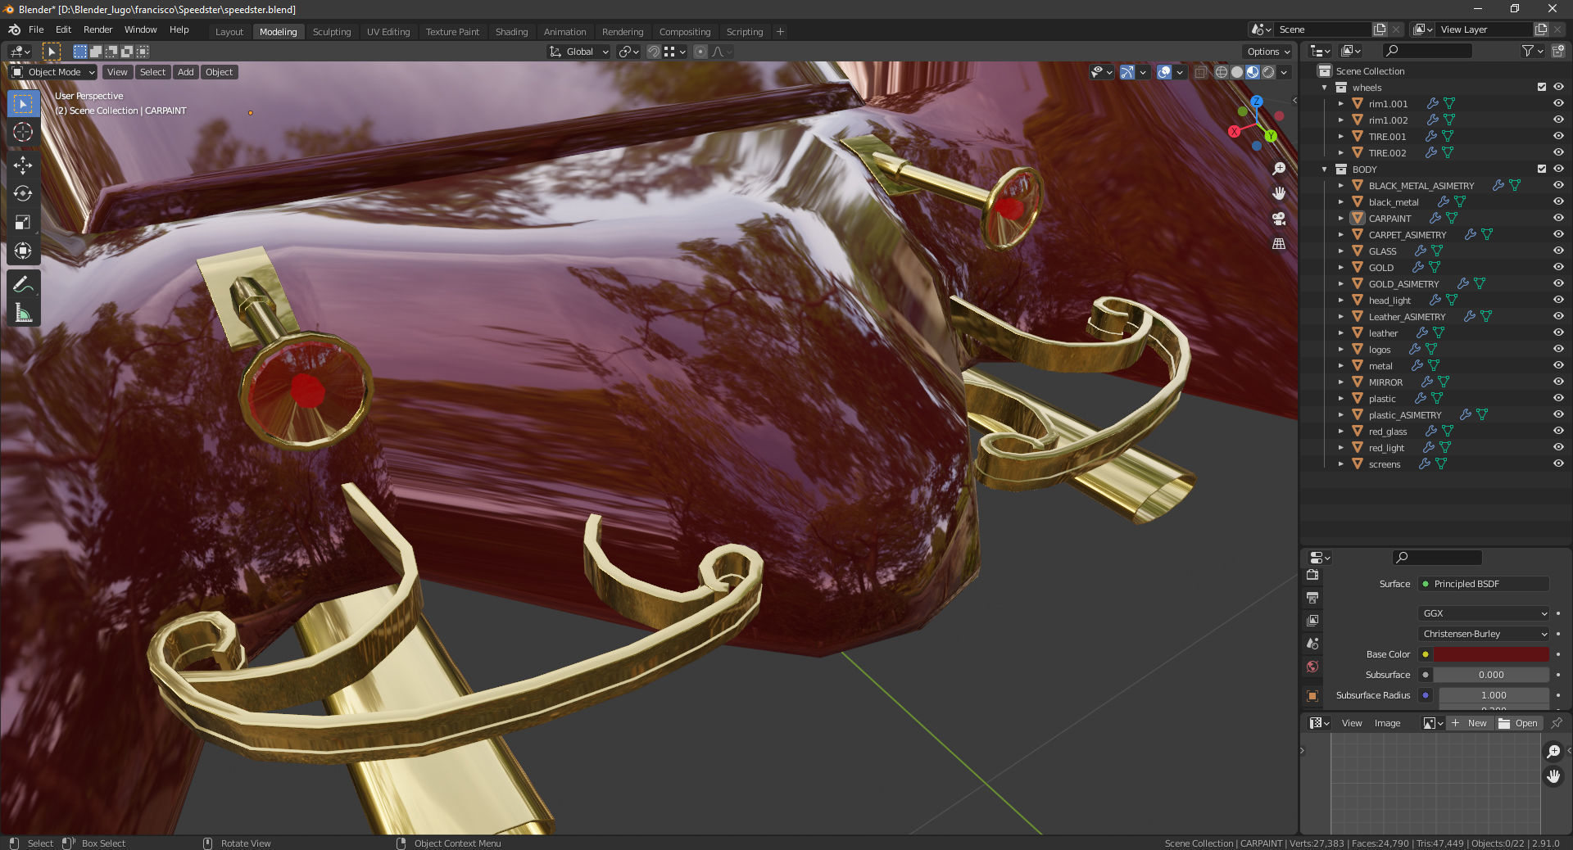Toggle viewport gizmos
1573x850 pixels.
[x=1127, y=72]
